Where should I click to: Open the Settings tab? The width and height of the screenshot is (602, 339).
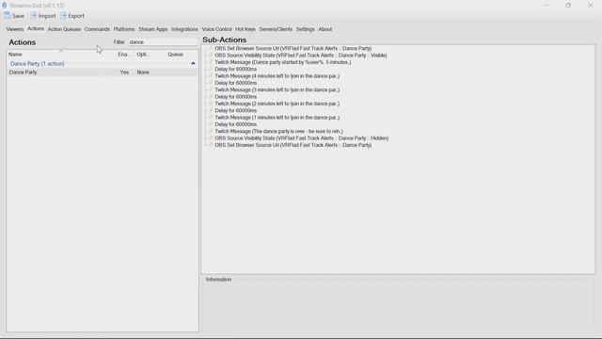[305, 29]
